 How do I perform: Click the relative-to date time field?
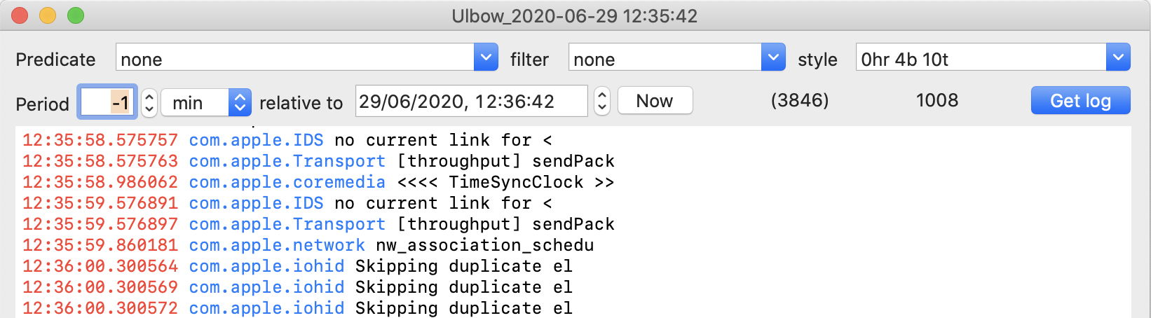coord(471,102)
